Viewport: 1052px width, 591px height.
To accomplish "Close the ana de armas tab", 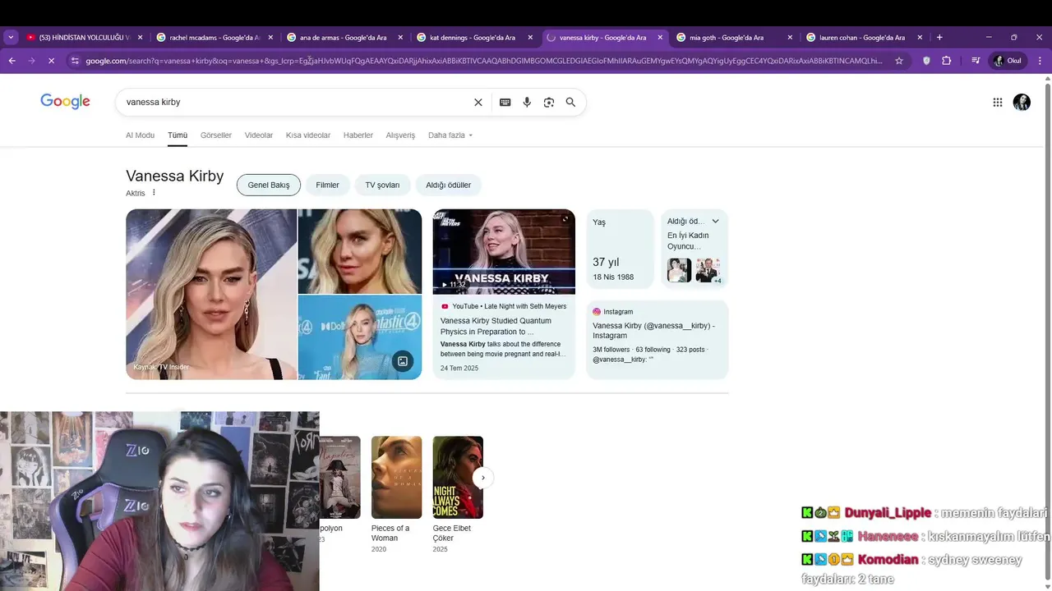I will pos(400,38).
